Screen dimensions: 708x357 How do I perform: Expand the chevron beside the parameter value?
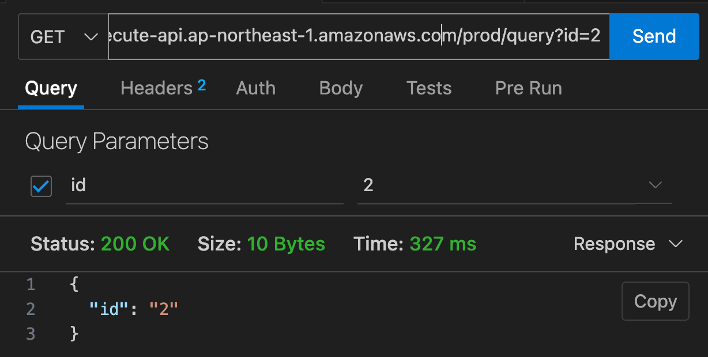tap(655, 185)
